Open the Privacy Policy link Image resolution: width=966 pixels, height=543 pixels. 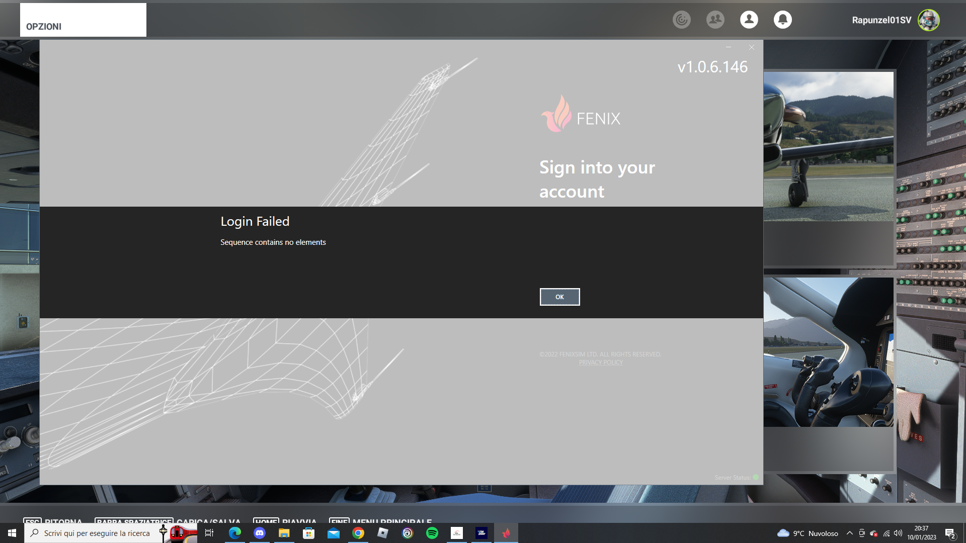click(601, 363)
